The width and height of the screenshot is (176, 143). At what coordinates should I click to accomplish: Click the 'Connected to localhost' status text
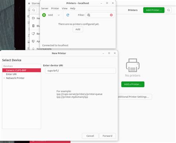pos(55,45)
